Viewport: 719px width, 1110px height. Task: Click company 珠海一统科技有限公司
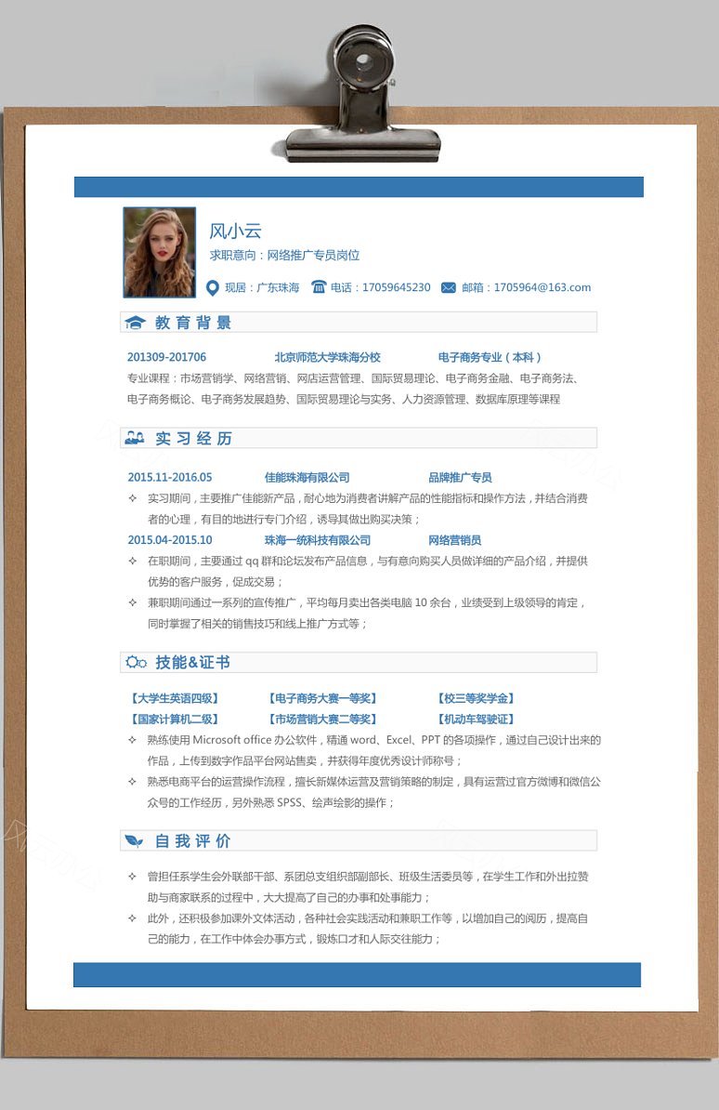point(318,539)
